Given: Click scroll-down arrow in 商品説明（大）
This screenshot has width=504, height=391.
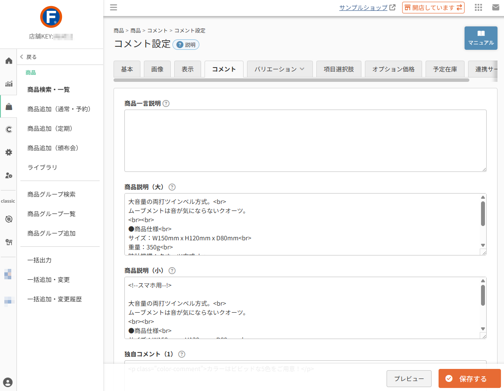Looking at the screenshot, I should [x=483, y=245].
